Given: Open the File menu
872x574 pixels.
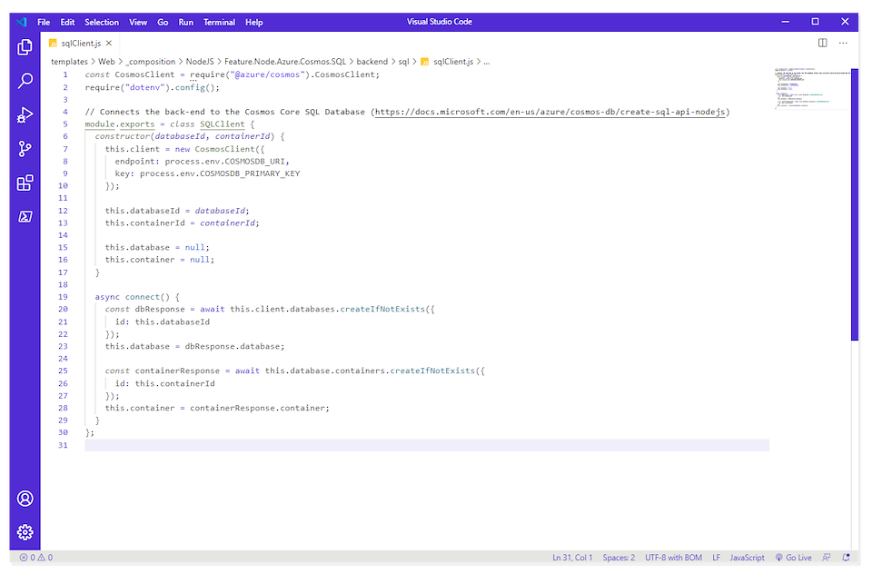Looking at the screenshot, I should click(44, 22).
